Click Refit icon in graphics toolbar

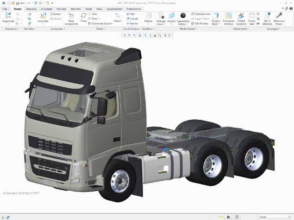(125, 35)
